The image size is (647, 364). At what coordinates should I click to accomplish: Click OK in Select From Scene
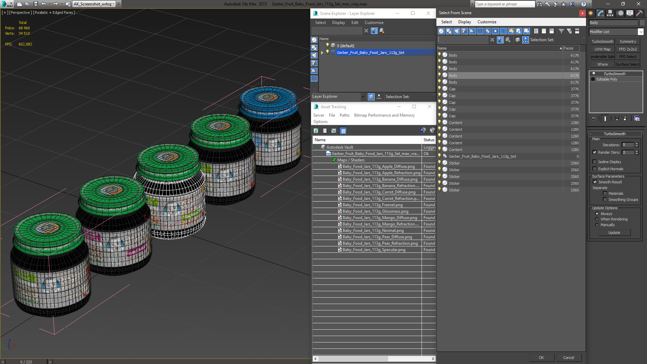tap(541, 358)
